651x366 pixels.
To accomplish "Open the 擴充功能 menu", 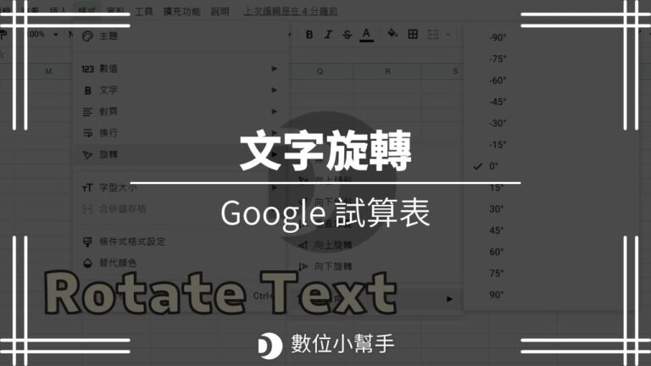I will (182, 11).
